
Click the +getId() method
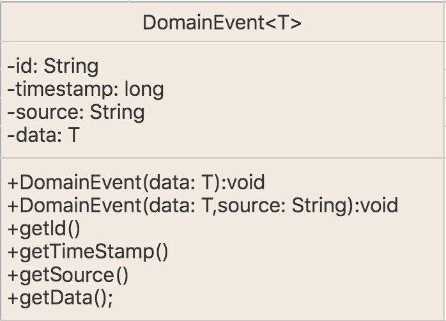pos(44,228)
